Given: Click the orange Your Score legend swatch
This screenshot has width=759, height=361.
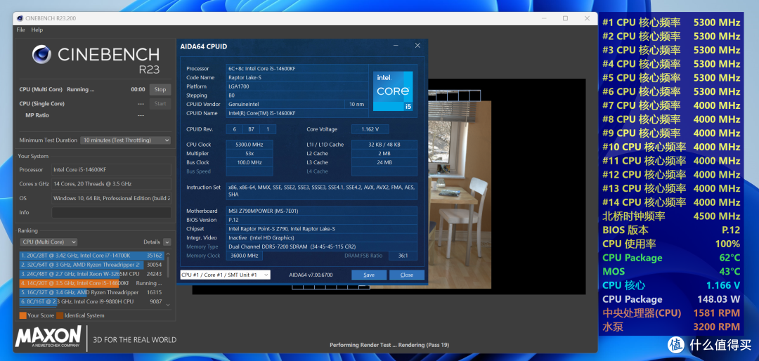Looking at the screenshot, I should tap(22, 315).
